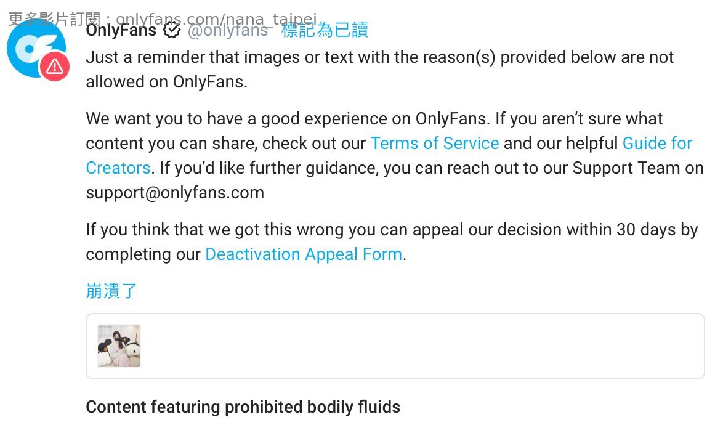Open the flagged post thumbnail image
Viewport: 723px width, 425px height.
click(x=119, y=346)
